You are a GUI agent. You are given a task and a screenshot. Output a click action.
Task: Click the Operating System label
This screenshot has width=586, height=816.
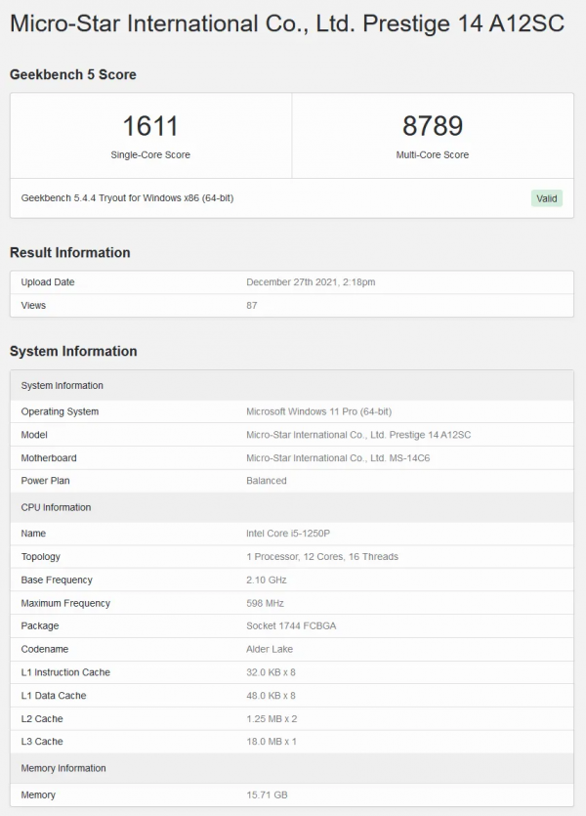point(60,411)
